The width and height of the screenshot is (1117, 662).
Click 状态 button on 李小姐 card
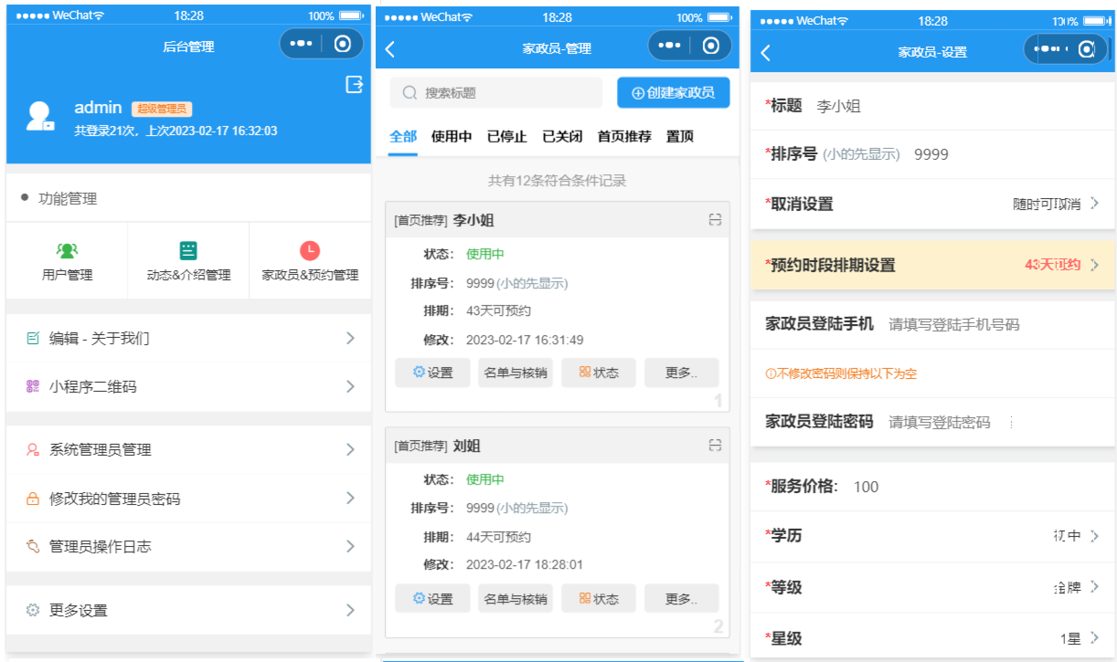coord(598,373)
